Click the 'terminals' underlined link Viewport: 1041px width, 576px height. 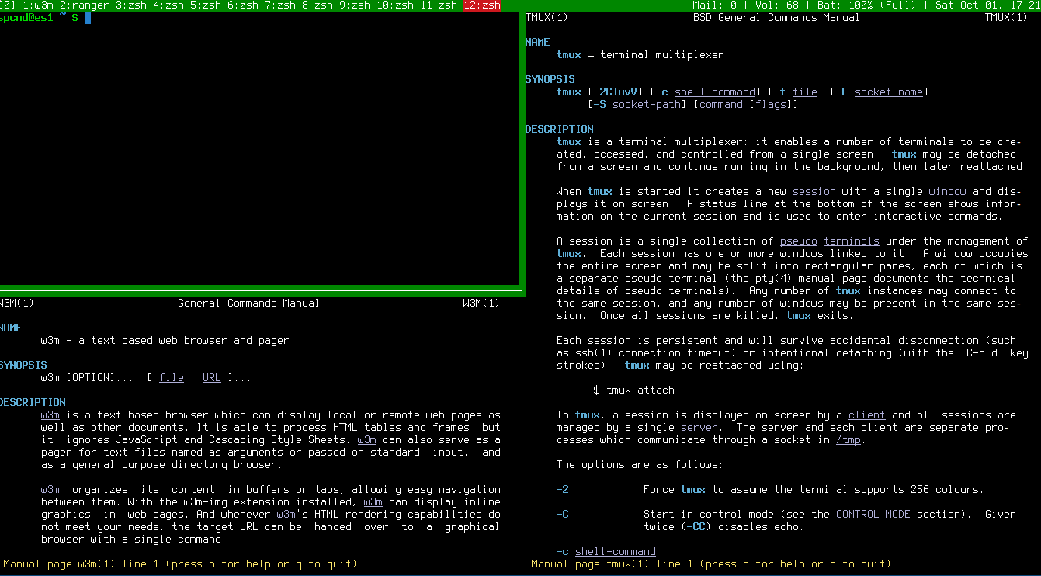coord(852,241)
